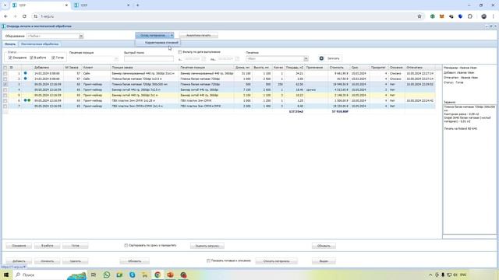Untick the checkbox for row ID 3
The width and height of the screenshot is (499, 280).
point(5,85)
